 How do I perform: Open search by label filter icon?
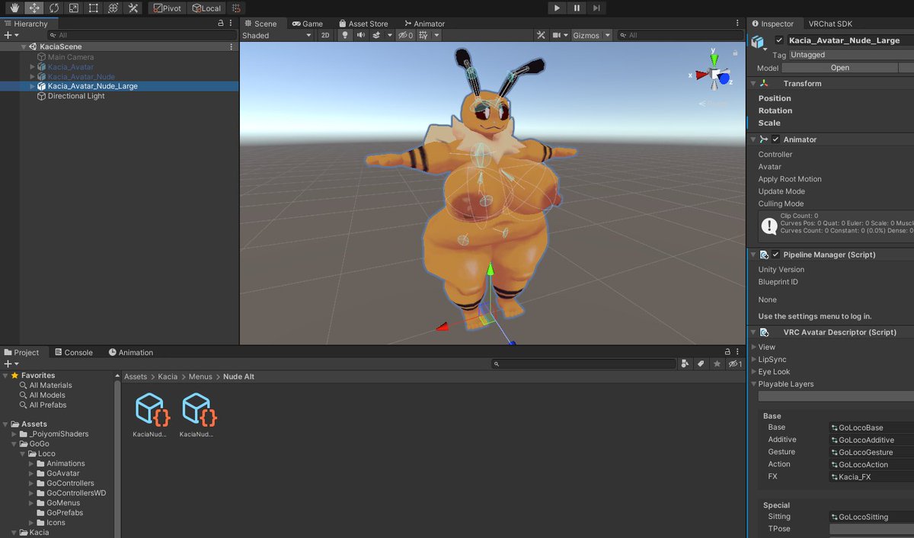[x=701, y=364]
